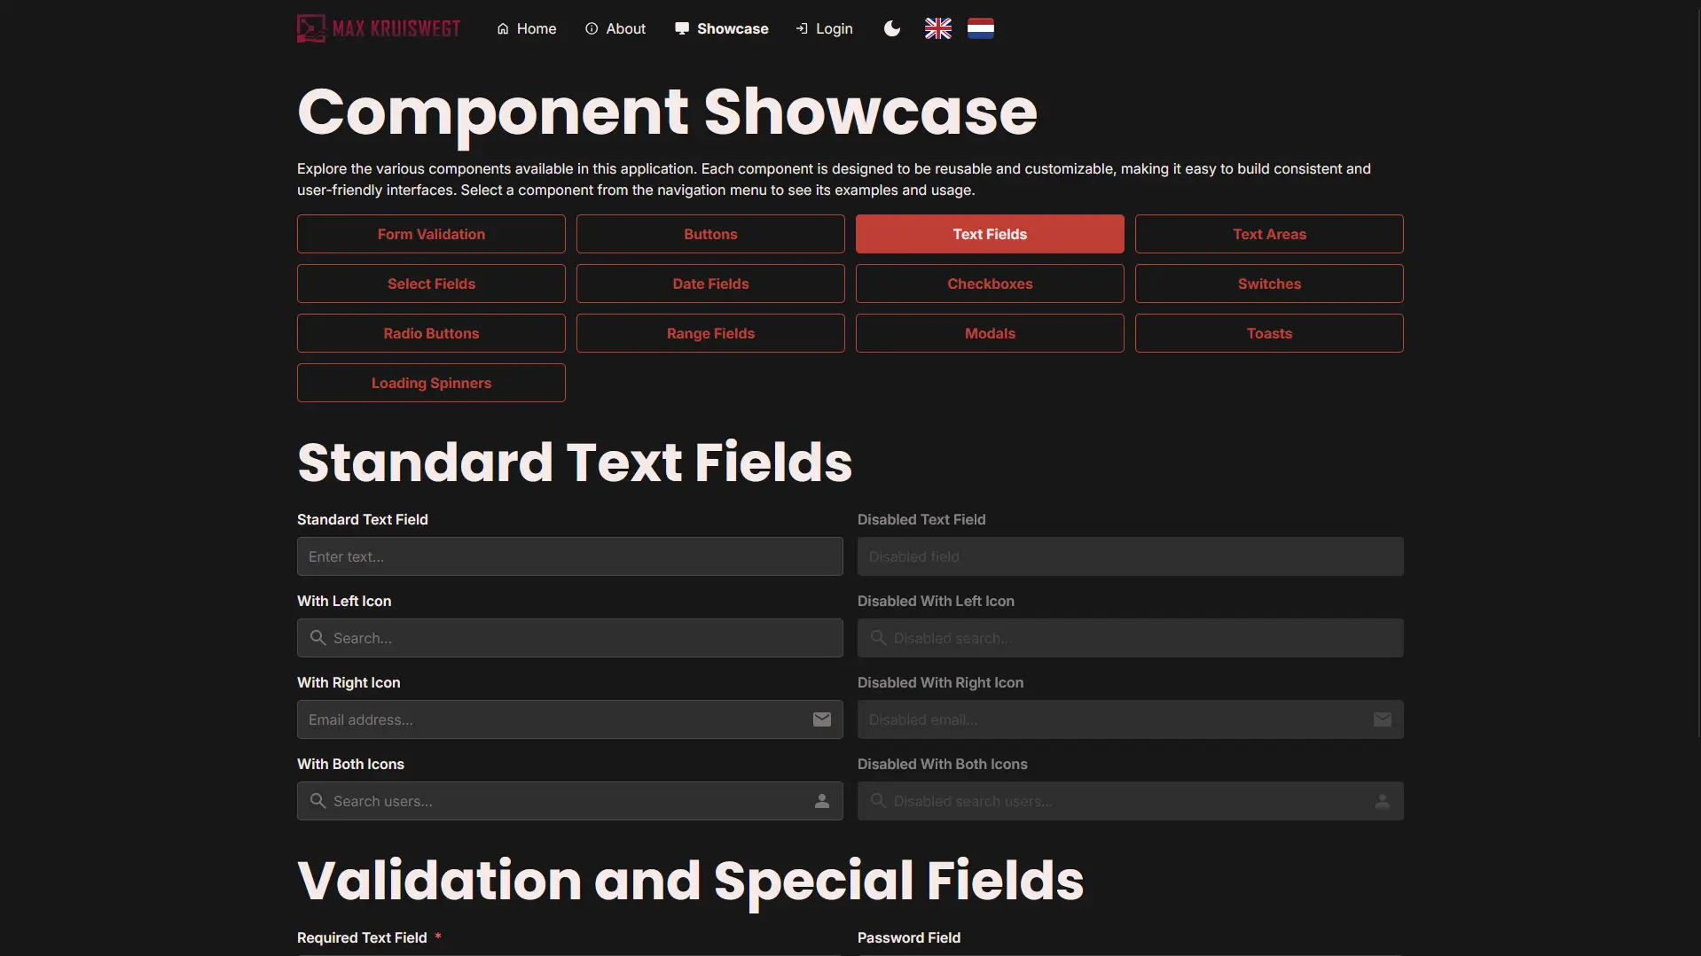Open the Switches component section

click(1269, 284)
